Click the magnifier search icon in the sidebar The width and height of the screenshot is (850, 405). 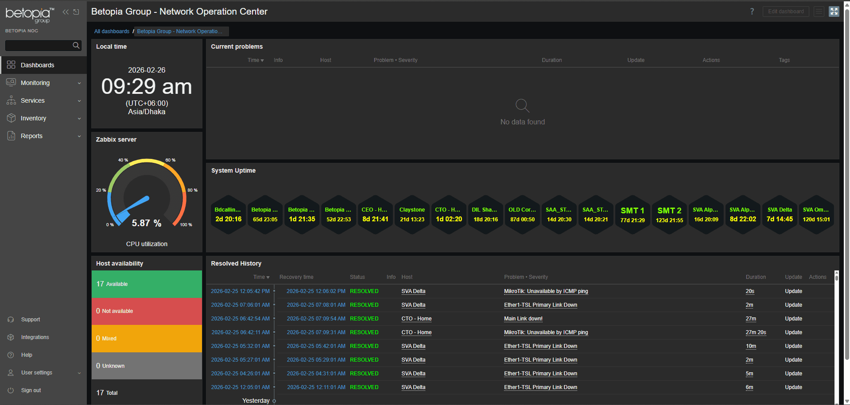pos(76,45)
